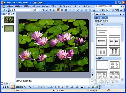Click the task pane Back arrow icon
Image resolution: width=126 pixels, height=93 pixels.
tap(96, 18)
